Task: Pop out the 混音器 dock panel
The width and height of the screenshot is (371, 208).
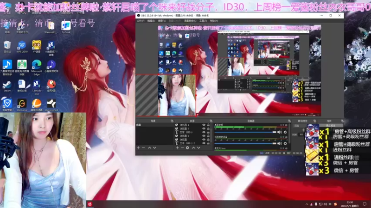Action: (x=289, y=121)
